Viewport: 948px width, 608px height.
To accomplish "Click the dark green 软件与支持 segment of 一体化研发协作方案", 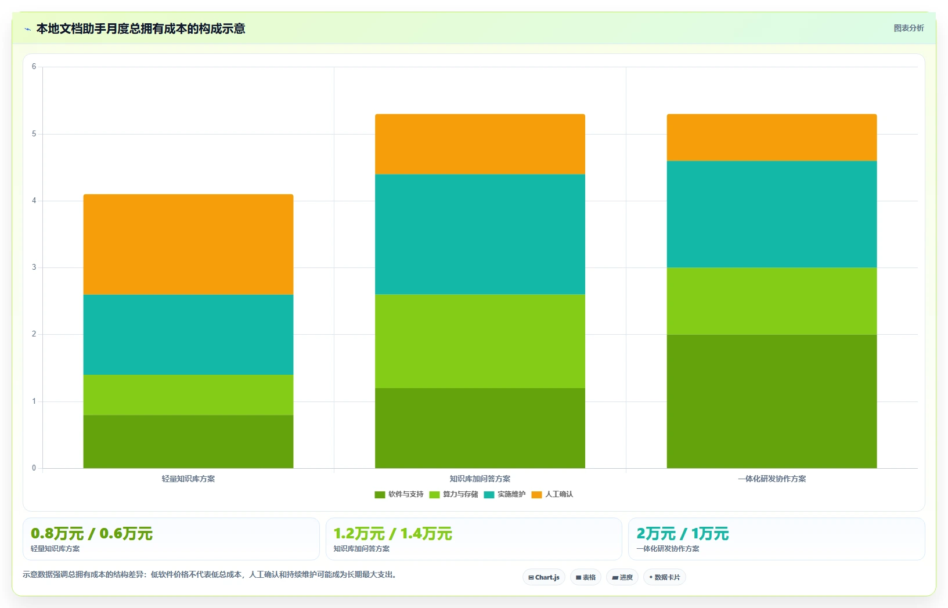I will click(772, 401).
